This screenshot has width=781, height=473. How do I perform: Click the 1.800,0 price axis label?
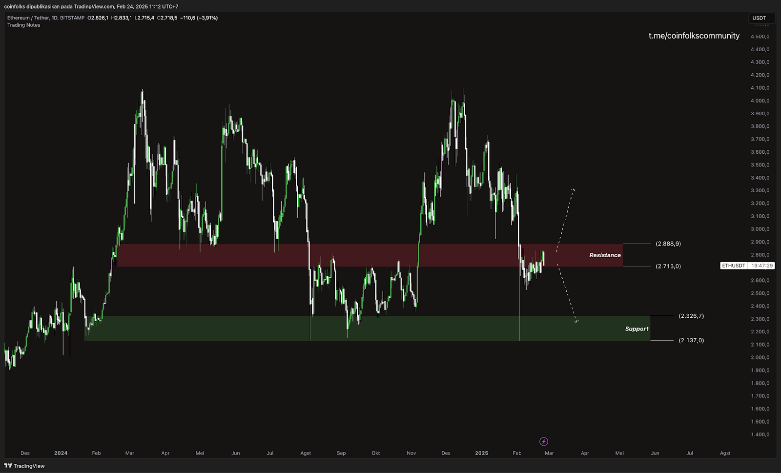(760, 383)
